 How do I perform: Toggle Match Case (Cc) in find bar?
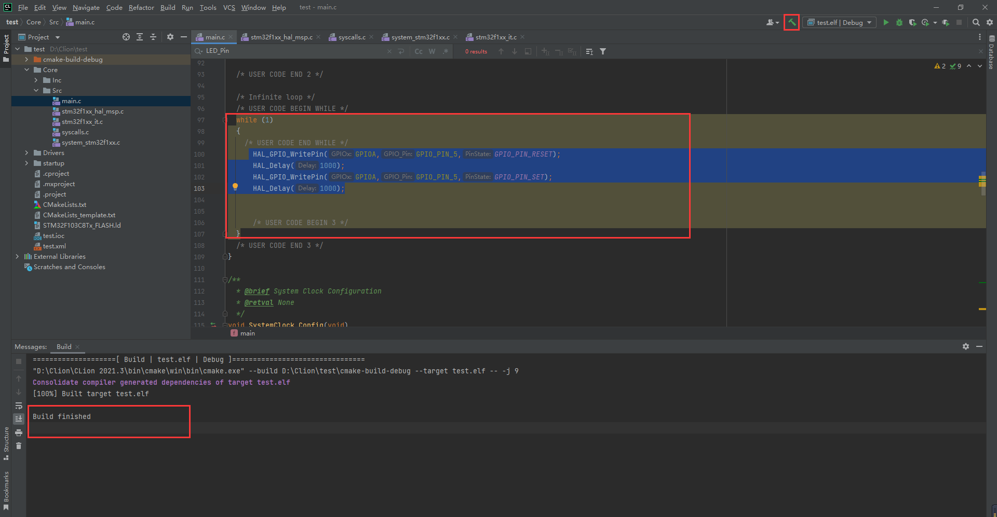[x=419, y=51]
